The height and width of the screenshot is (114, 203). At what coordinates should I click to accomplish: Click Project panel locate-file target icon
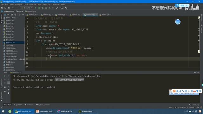point(12,15)
